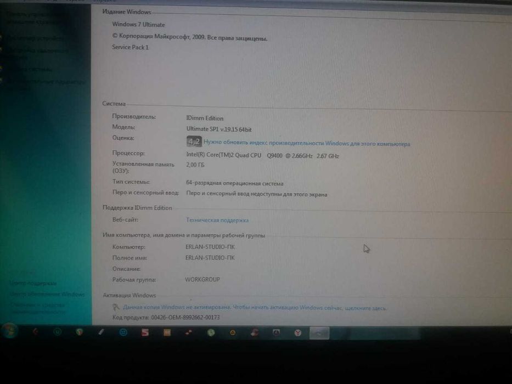Launch the Yandex Y browser icon
This screenshot has height=384, width=512.
pos(297,333)
